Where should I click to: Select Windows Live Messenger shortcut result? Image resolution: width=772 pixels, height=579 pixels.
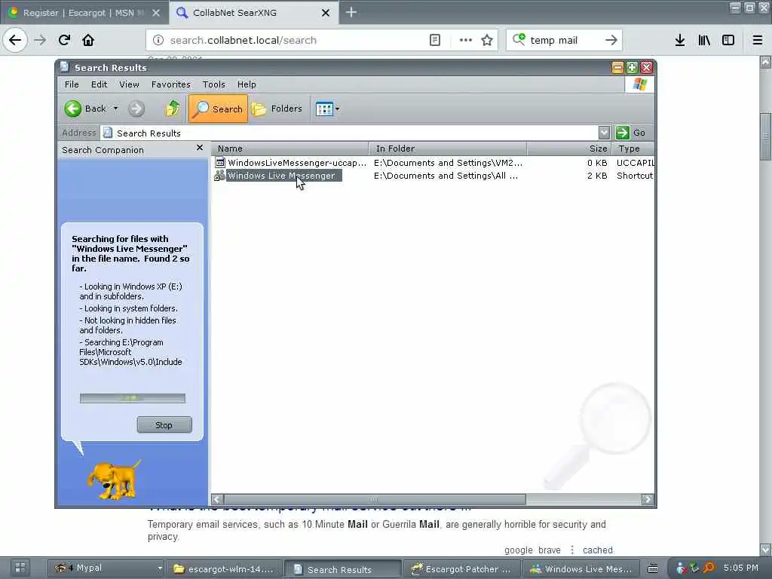(281, 175)
